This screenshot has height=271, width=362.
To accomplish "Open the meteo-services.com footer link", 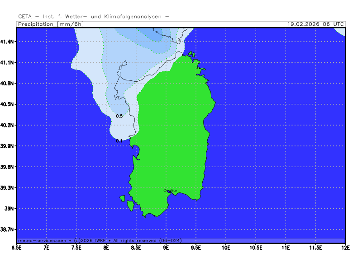I will point(42,241).
